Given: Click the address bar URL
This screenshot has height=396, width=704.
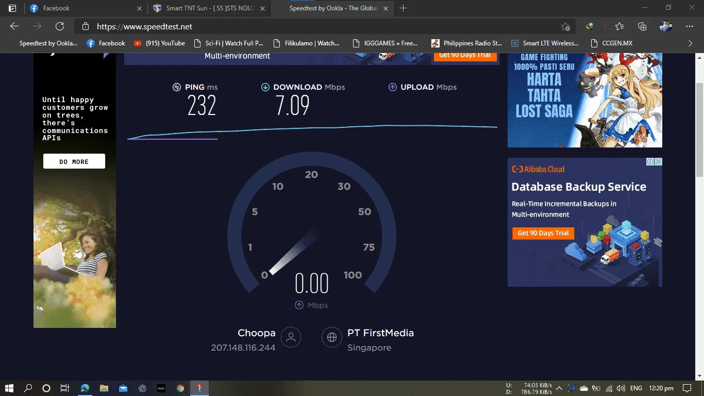Looking at the screenshot, I should (x=145, y=26).
